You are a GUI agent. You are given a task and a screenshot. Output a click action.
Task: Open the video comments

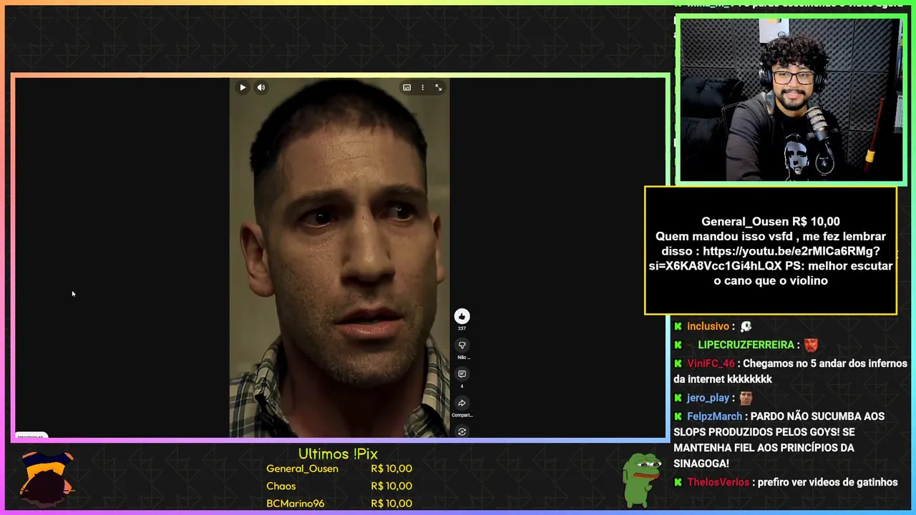(462, 374)
